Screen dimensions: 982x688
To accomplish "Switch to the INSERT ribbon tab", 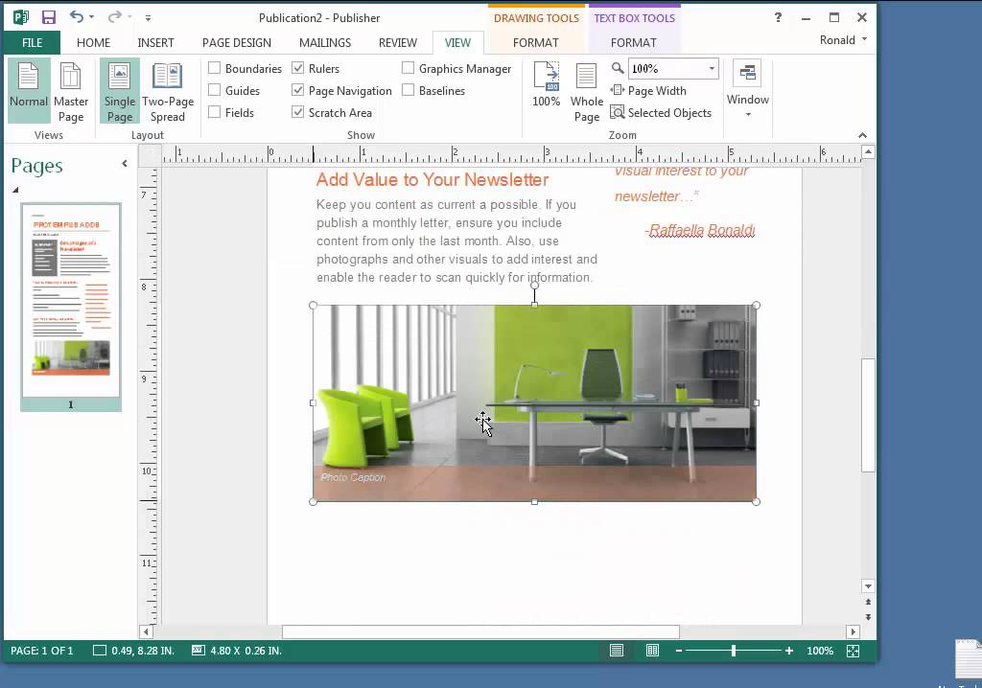I will tap(156, 42).
